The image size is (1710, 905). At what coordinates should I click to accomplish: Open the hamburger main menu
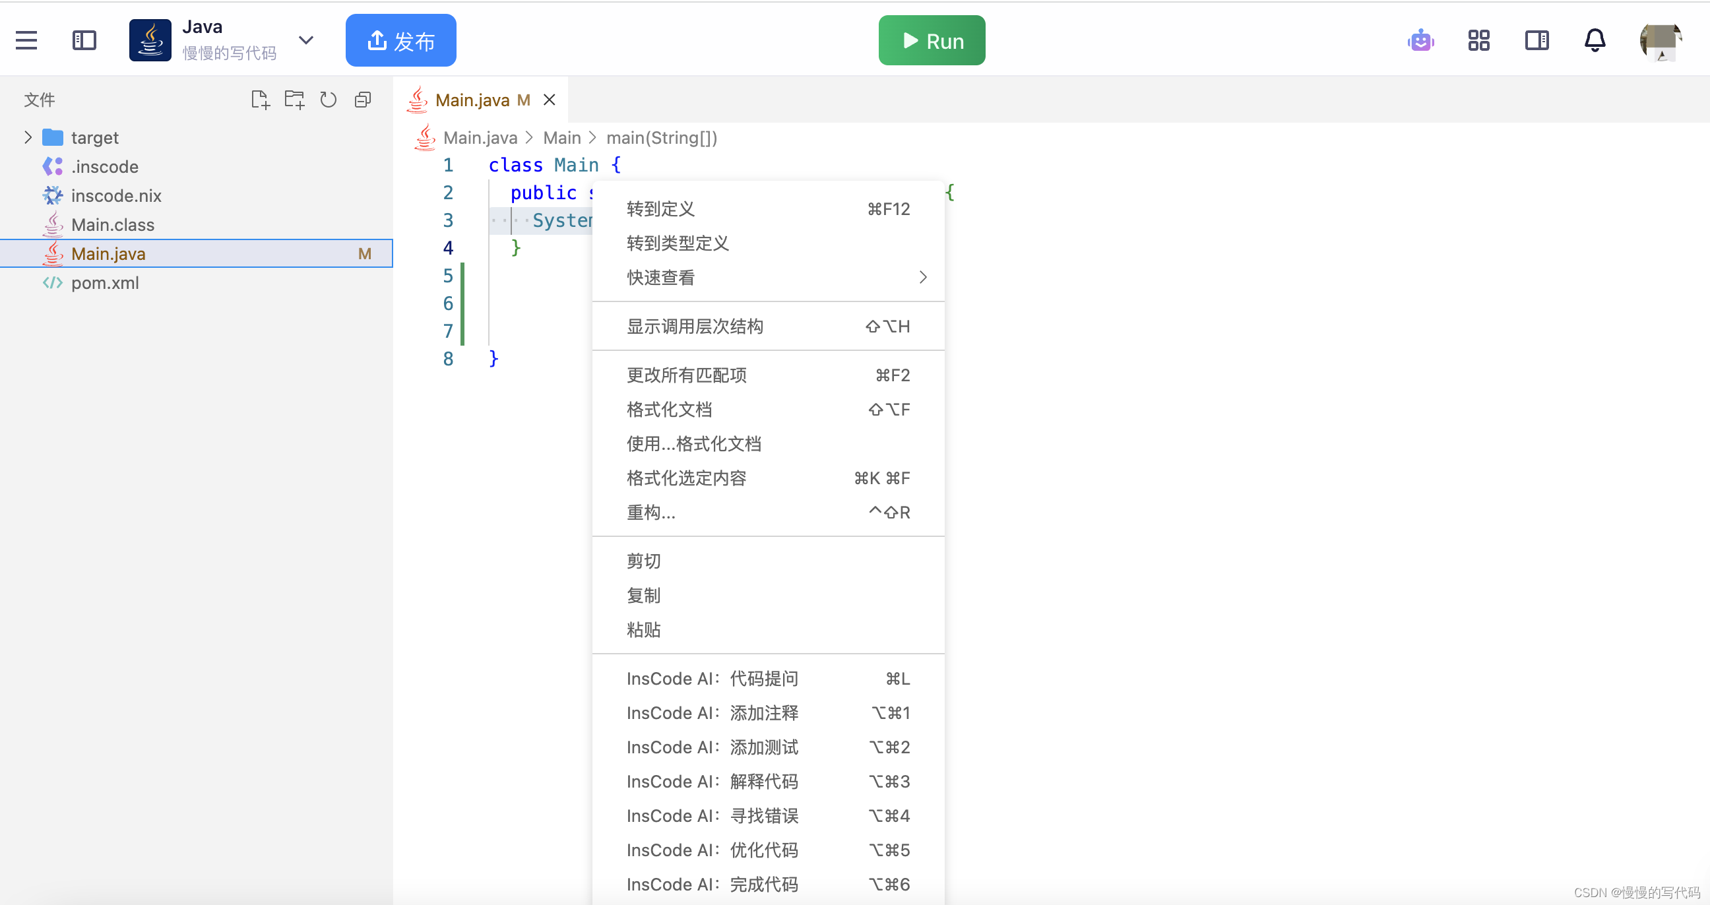point(26,40)
